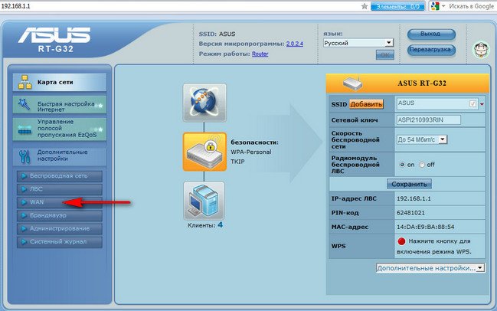Open 'Дополнительные настройки' dropdown at panel bottom

tap(430, 268)
